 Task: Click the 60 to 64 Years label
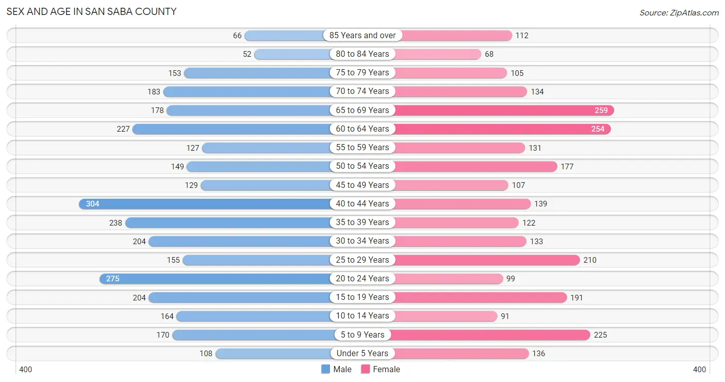362,129
